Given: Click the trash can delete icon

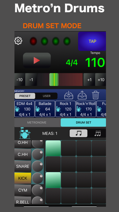Looking at the screenshot, I should [96, 95].
